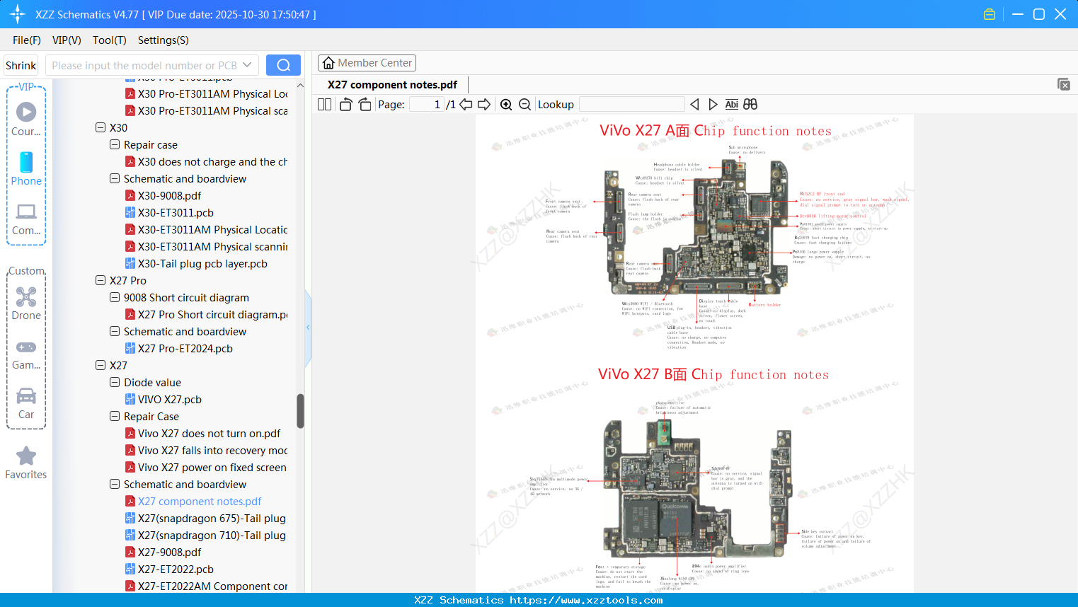
Task: Collapse the X27 Pro node
Action: [101, 280]
